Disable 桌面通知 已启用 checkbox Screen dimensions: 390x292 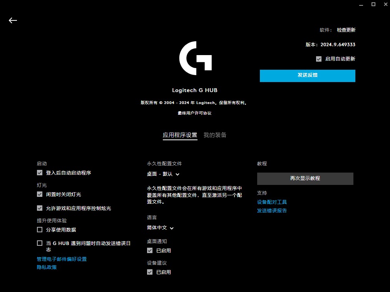(x=150, y=250)
